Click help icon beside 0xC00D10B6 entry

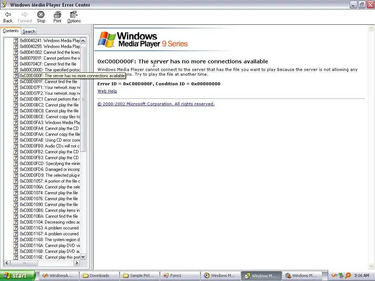click(16, 210)
